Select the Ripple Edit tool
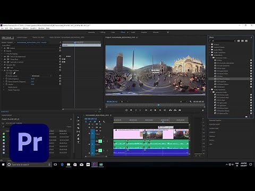The height and width of the screenshot is (191, 255). click(78, 124)
